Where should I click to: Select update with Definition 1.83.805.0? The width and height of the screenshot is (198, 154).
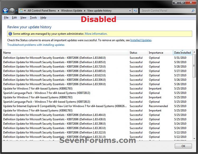pos(97,62)
